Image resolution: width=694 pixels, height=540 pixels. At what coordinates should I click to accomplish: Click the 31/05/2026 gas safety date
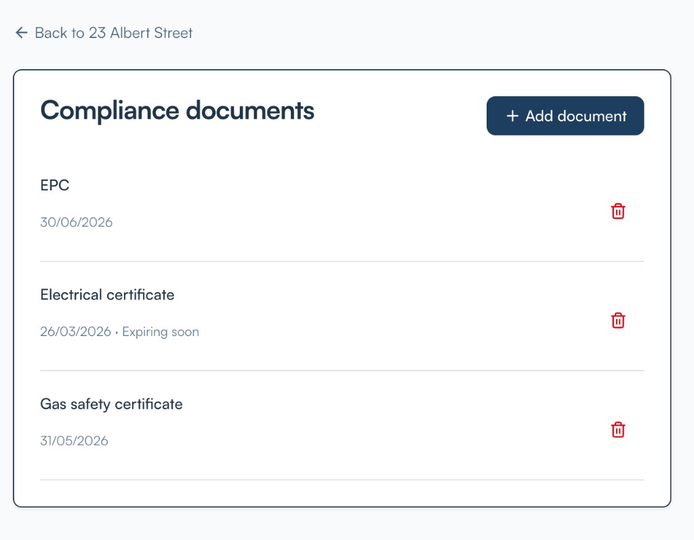(x=74, y=441)
